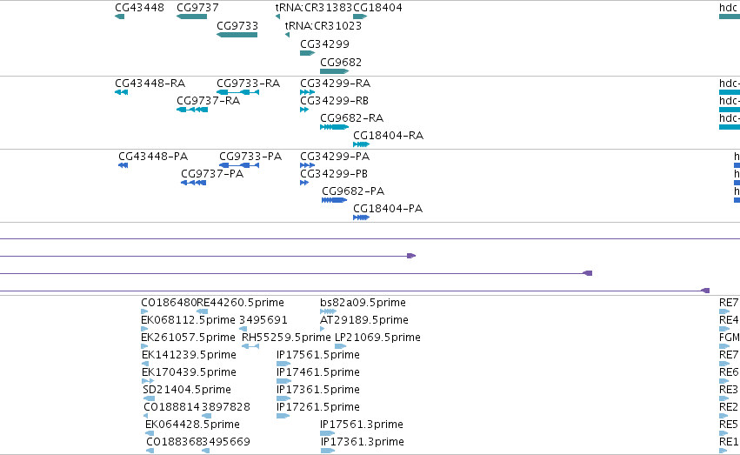Click the CG34299-PB CDS label
The height and width of the screenshot is (455, 740).
pos(334,174)
